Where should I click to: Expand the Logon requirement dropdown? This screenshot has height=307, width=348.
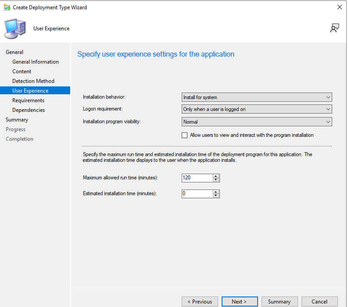pyautogui.click(x=257, y=109)
